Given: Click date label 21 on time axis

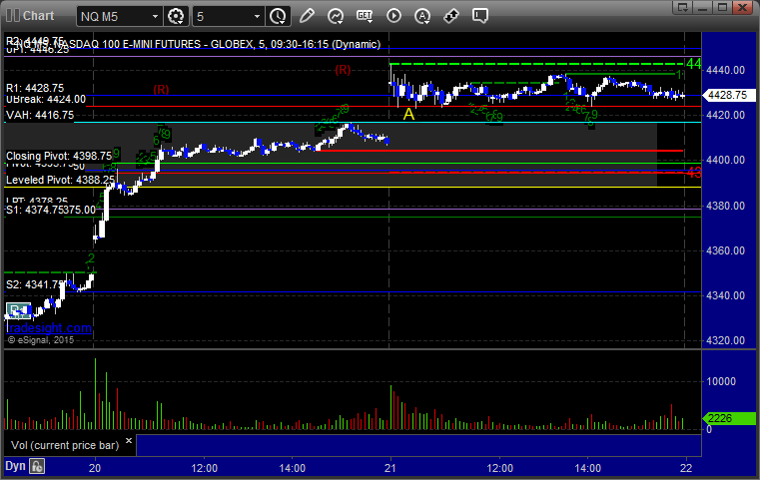Looking at the screenshot, I should [390, 468].
